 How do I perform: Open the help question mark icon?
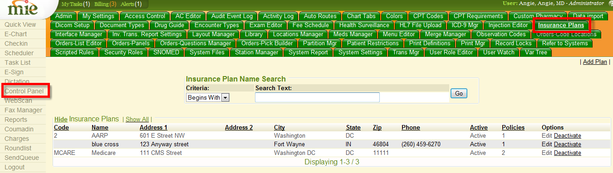[x=610, y=4]
